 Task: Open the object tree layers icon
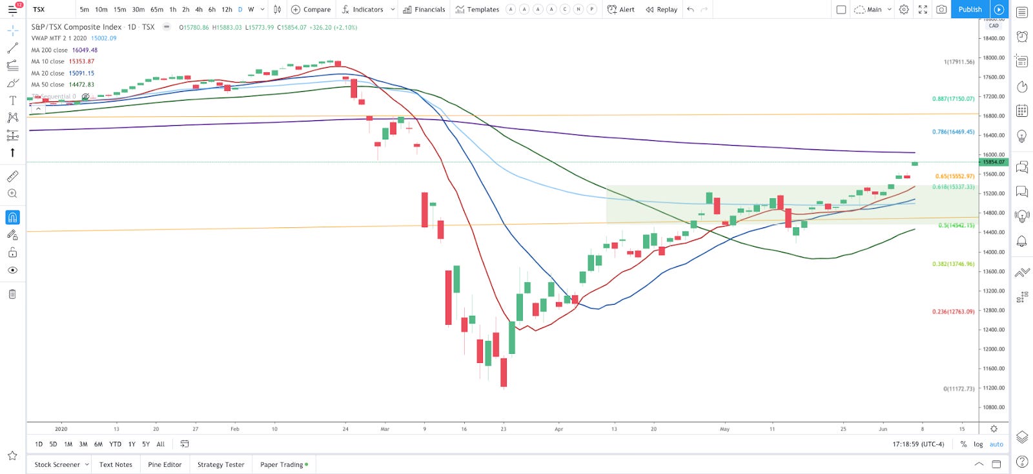click(x=1021, y=437)
